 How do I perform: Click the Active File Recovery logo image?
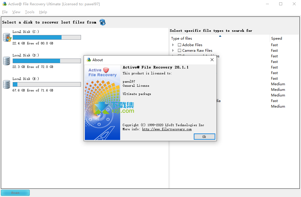point(102,103)
